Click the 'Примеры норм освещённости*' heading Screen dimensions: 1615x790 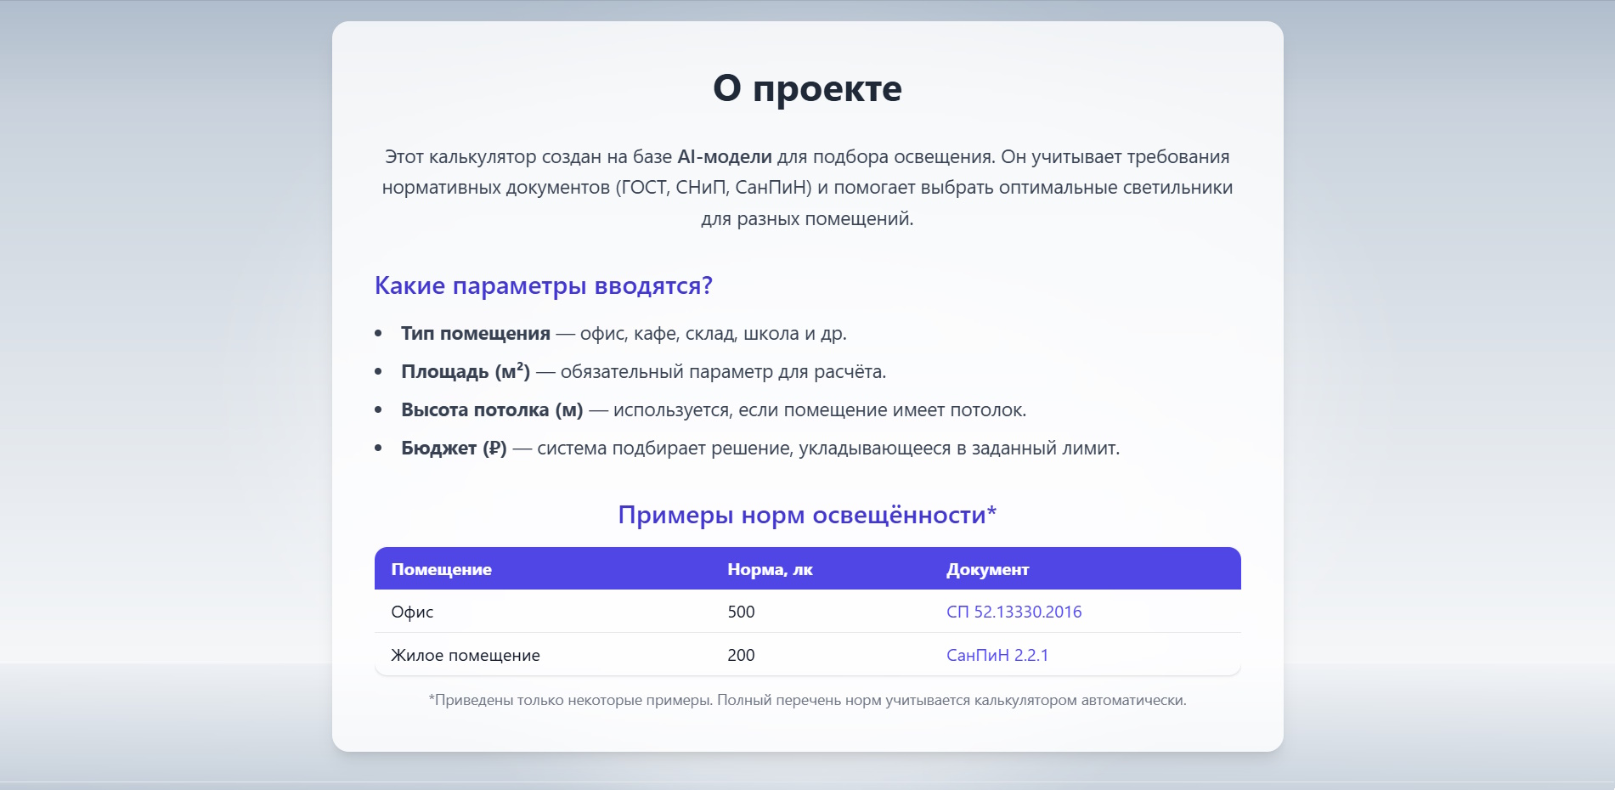[807, 515]
